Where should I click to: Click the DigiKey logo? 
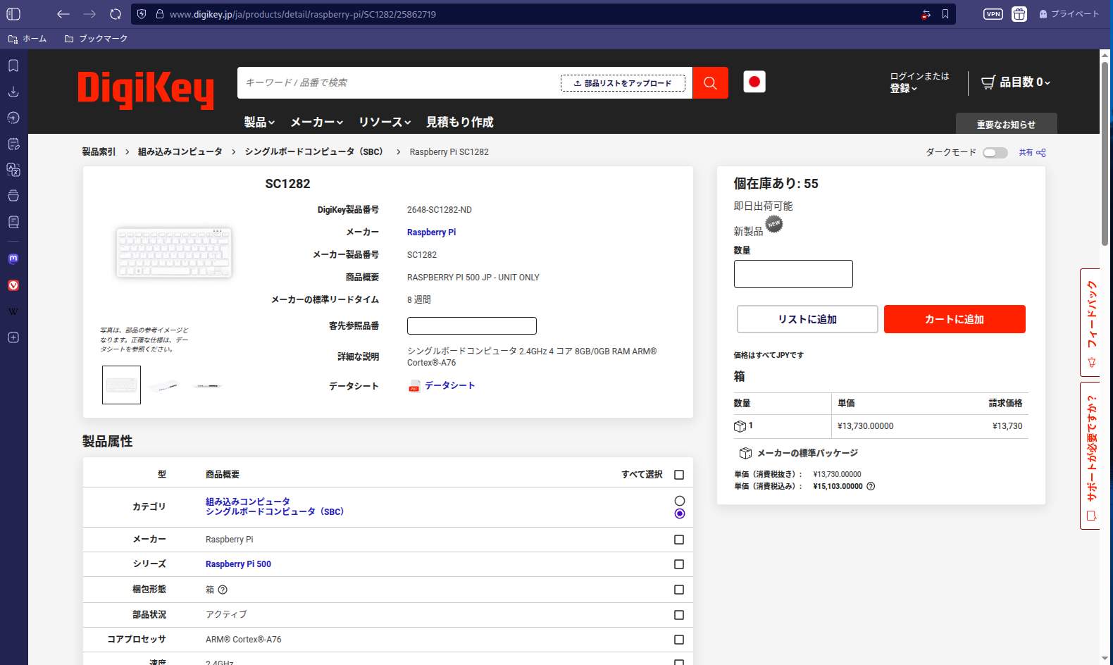click(x=146, y=90)
